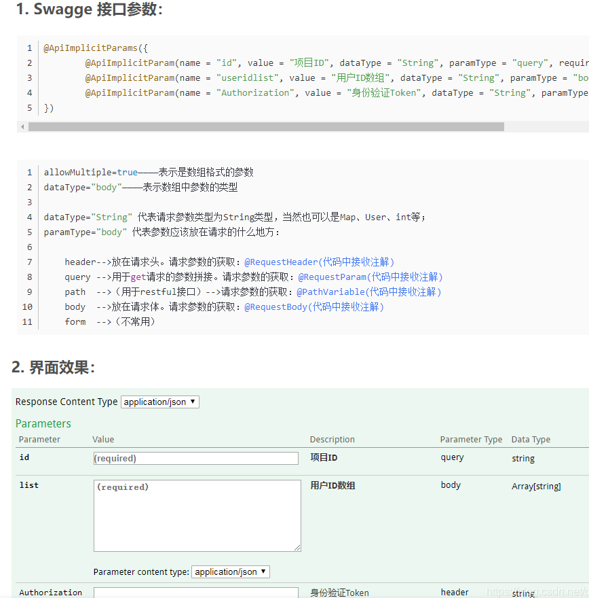Click the "query" parameter type cell
This screenshot has width=589, height=598.
[452, 457]
